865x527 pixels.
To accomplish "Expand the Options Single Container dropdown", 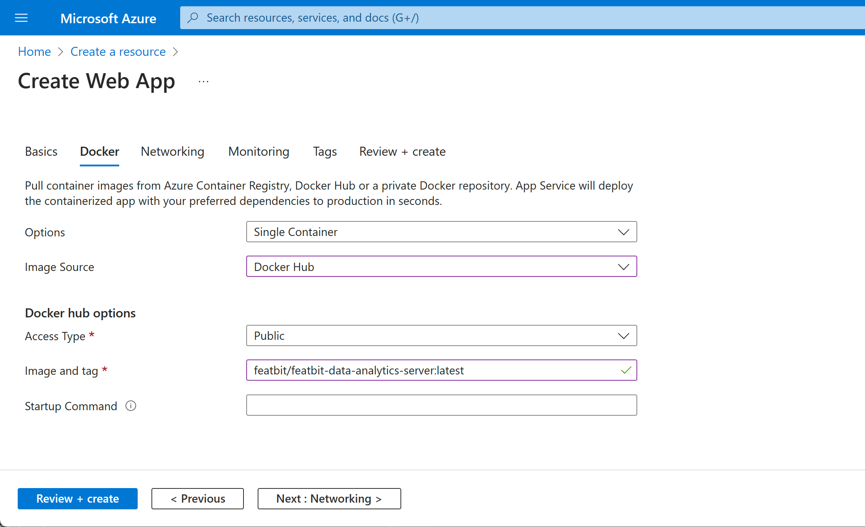I will (441, 232).
